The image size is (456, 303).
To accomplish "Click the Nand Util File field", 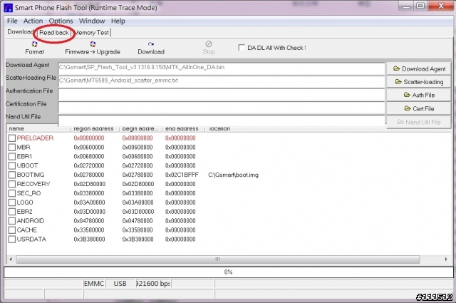I will [x=222, y=120].
